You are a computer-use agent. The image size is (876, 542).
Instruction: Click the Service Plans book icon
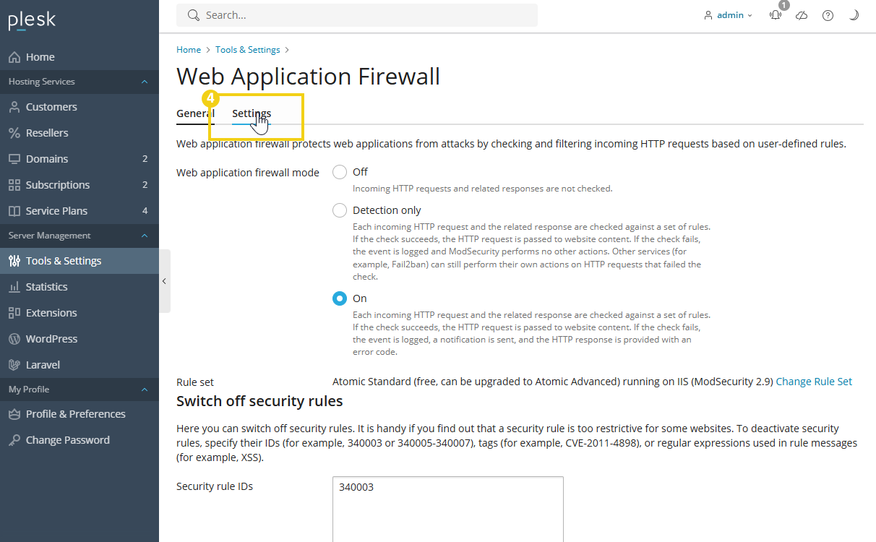[14, 211]
